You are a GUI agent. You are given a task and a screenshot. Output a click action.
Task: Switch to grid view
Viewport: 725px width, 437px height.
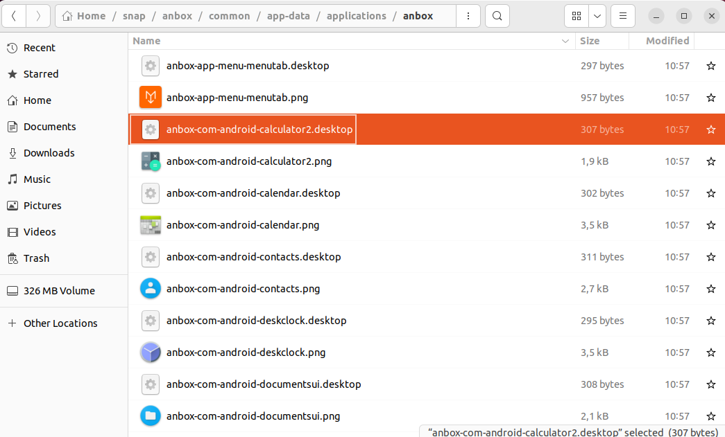coord(576,15)
